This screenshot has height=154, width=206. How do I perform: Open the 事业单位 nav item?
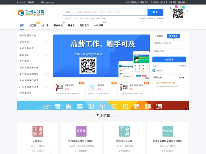tap(58, 25)
